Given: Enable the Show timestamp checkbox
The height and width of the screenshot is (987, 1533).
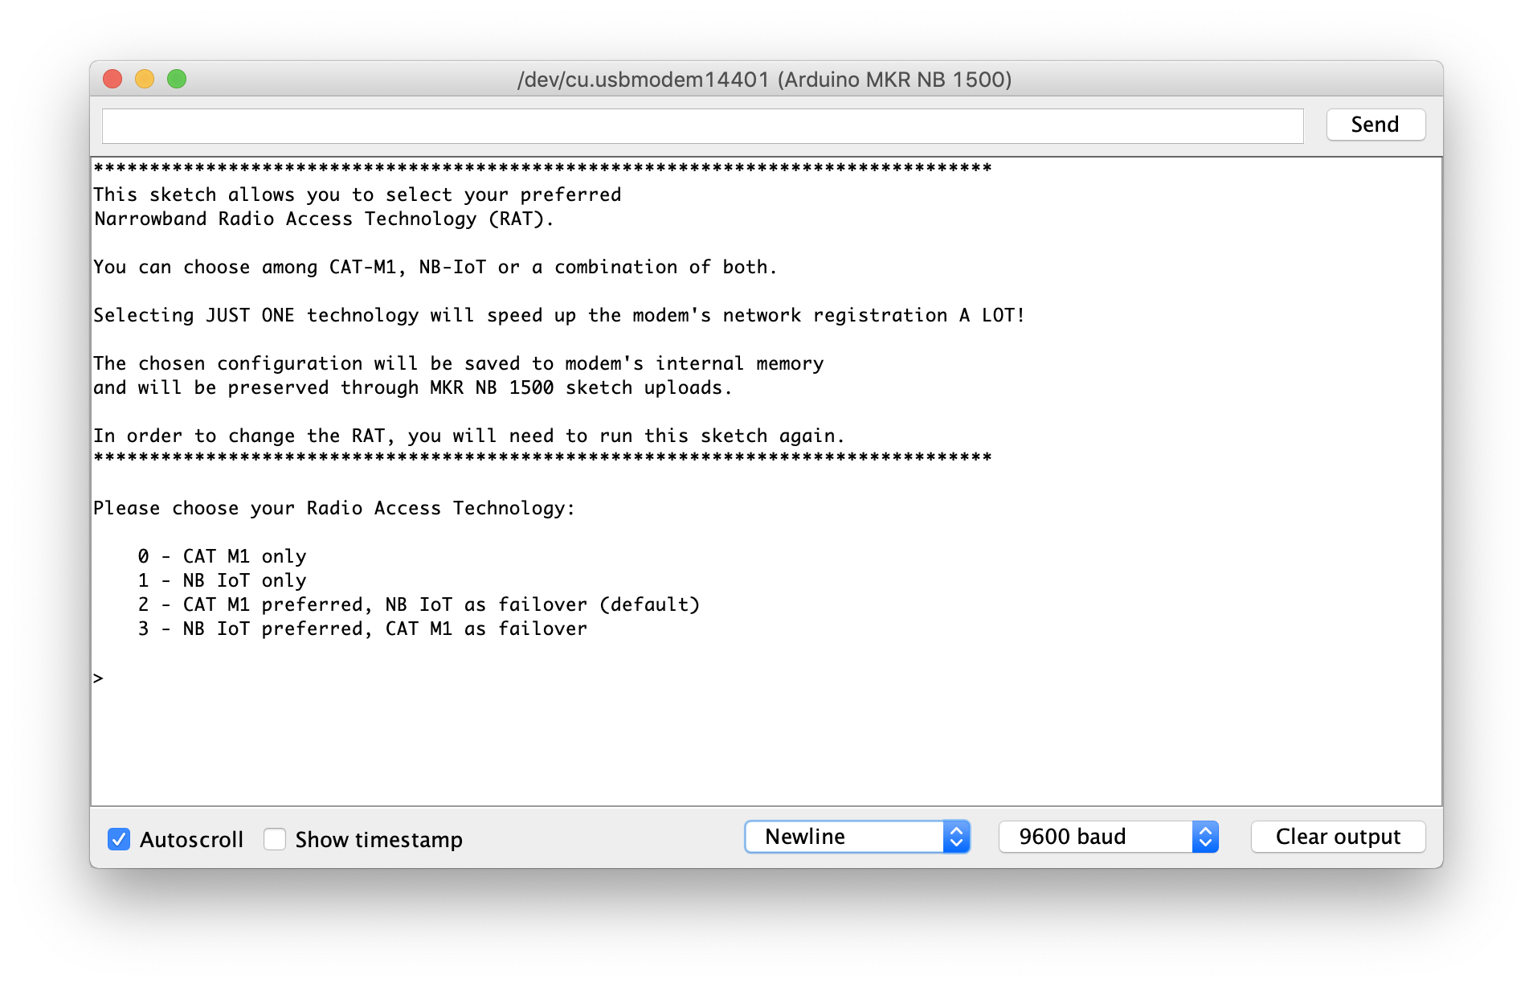Looking at the screenshot, I should (275, 839).
